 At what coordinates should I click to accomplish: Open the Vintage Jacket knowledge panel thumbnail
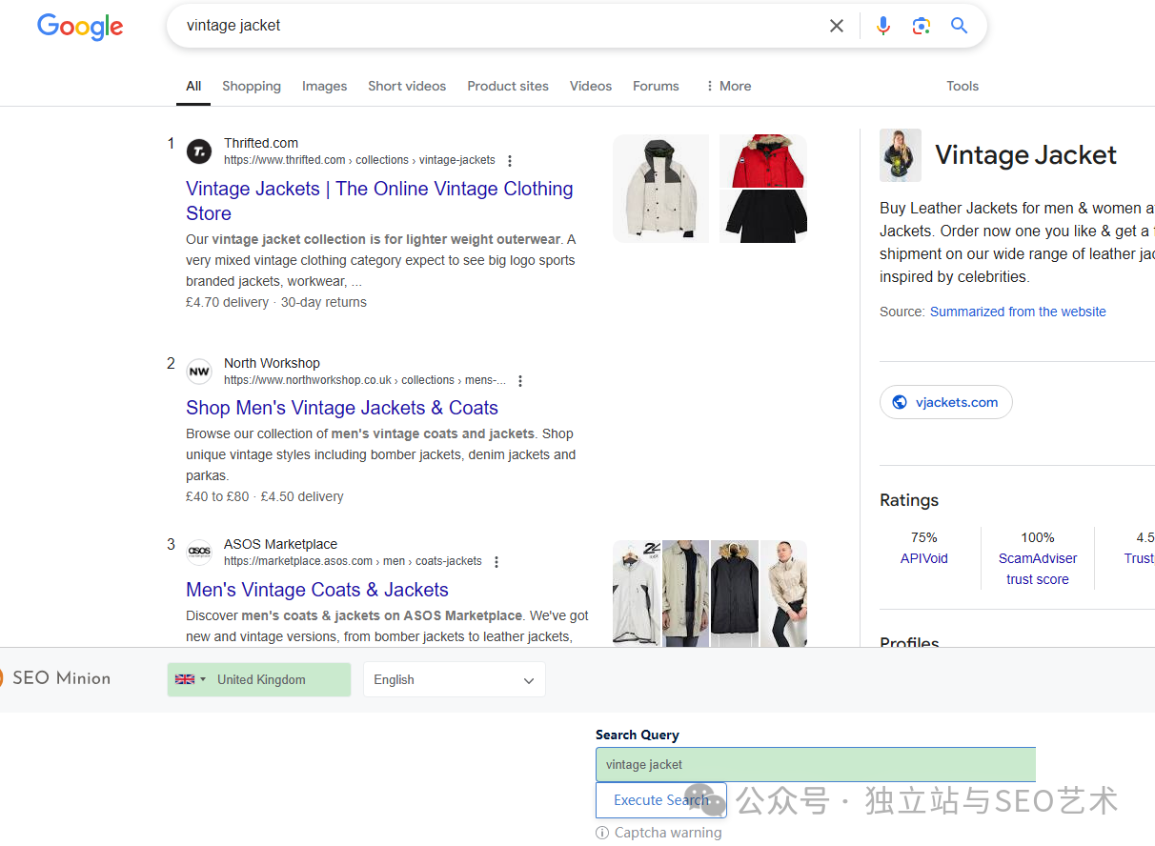point(901,155)
